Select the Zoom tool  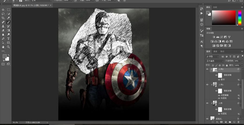pyautogui.click(x=8, y=47)
